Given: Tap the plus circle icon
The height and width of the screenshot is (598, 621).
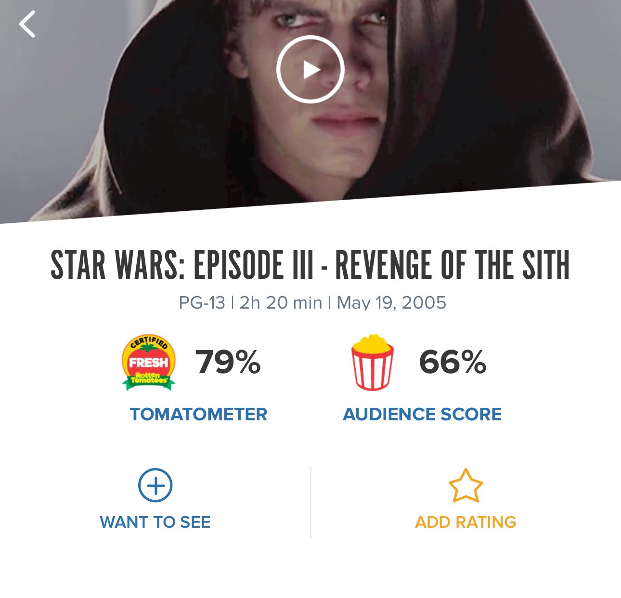Looking at the screenshot, I should pos(155,485).
